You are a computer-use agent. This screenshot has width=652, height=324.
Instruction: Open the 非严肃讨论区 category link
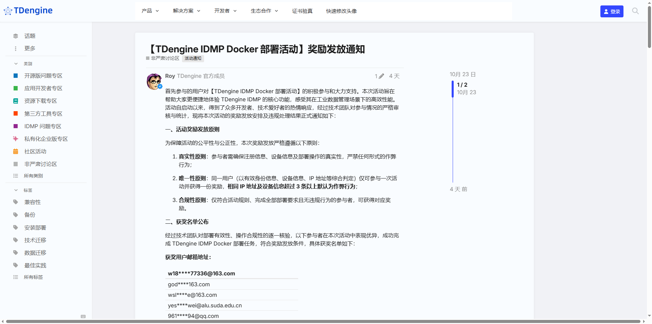(164, 58)
